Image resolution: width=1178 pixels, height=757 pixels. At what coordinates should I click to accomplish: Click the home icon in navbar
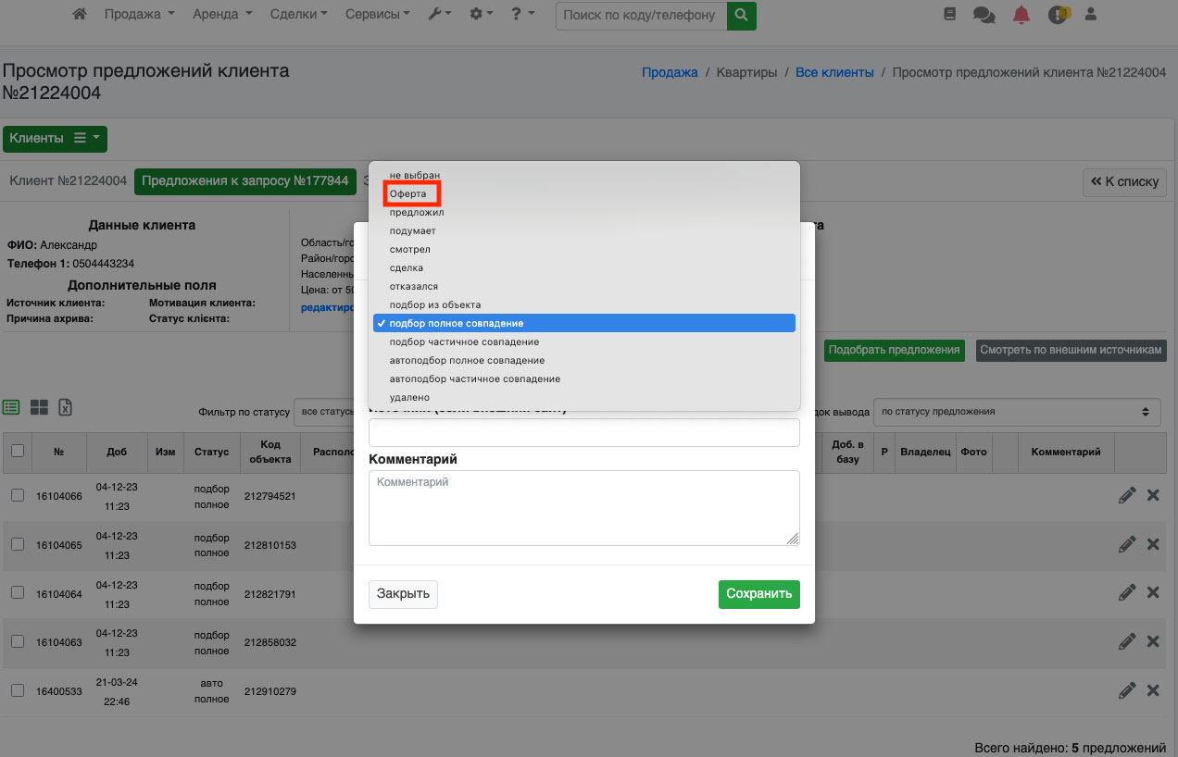[x=80, y=15]
